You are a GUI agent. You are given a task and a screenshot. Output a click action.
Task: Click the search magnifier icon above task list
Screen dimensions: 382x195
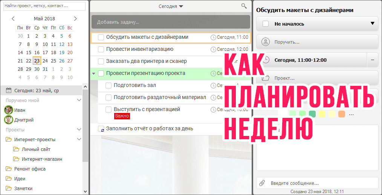click(244, 6)
